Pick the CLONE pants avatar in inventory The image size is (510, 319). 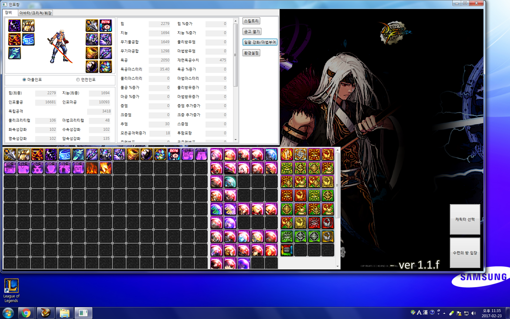[x=201, y=154]
